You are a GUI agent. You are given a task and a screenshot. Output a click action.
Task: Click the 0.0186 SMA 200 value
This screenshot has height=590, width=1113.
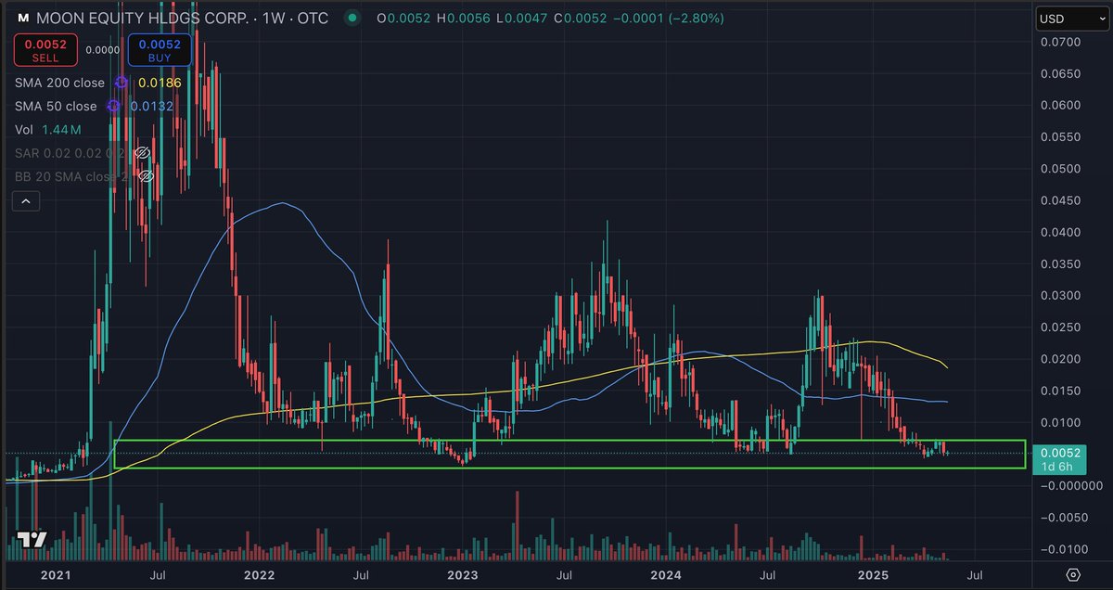160,83
